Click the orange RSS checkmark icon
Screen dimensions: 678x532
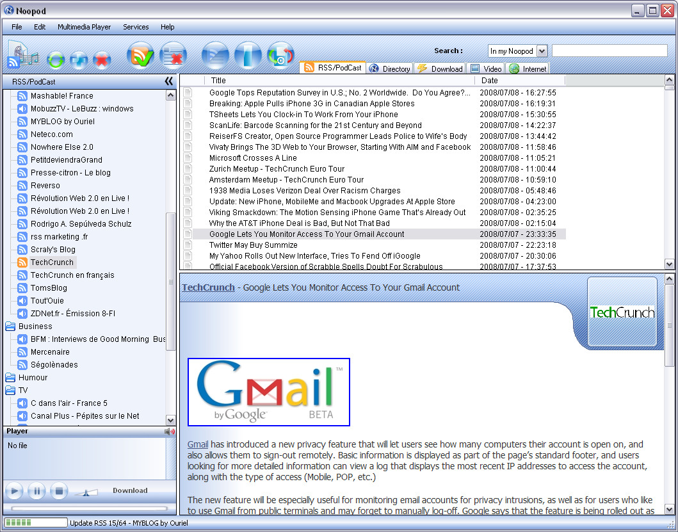[x=140, y=55]
